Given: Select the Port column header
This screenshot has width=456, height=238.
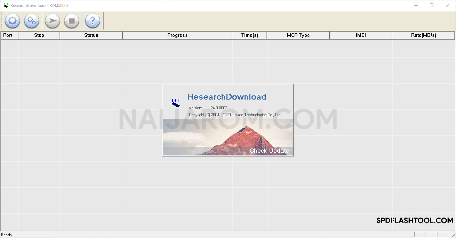Looking at the screenshot, I should tap(9, 35).
